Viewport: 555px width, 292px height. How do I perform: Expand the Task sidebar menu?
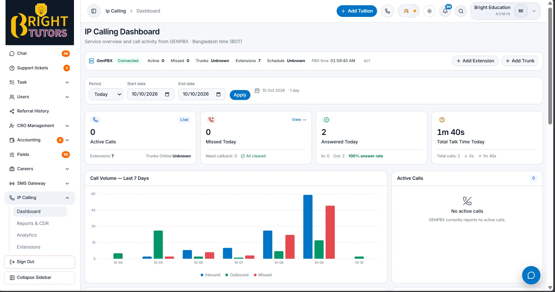(x=40, y=82)
